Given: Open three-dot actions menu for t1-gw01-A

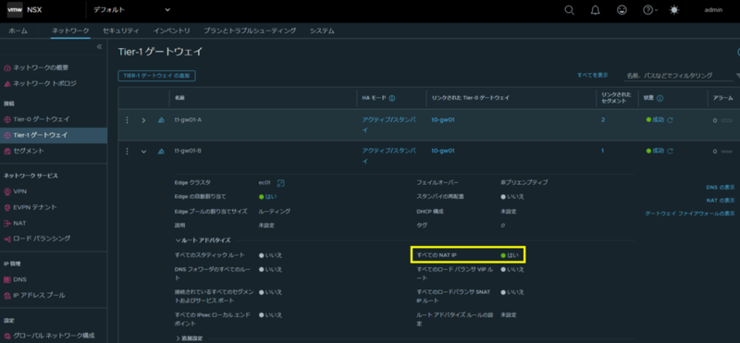Looking at the screenshot, I should [127, 120].
